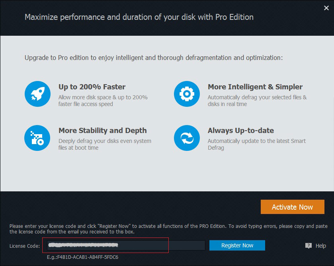The height and width of the screenshot is (266, 334).
Task: Click the rocket icon for Up to 200% Faster
Action: click(x=37, y=94)
